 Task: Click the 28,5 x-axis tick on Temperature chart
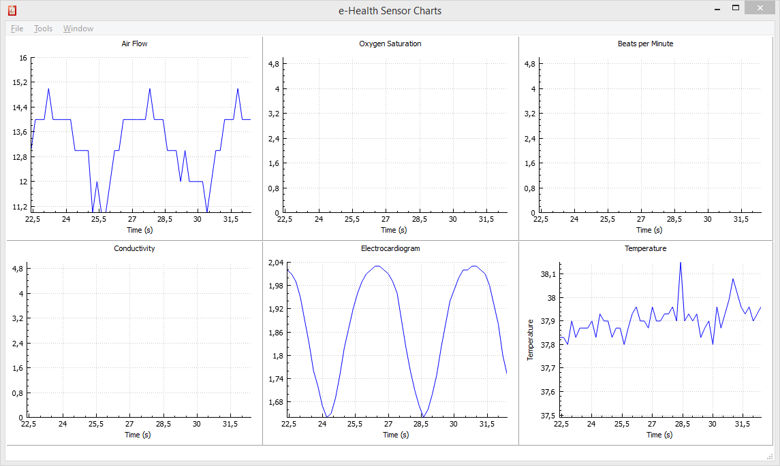click(682, 424)
